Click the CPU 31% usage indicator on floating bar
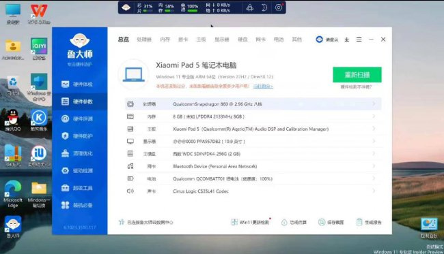The image size is (444, 254). (145, 8)
